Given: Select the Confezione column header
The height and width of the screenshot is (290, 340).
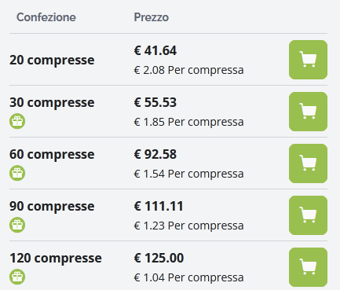Looking at the screenshot, I should pos(46,17).
